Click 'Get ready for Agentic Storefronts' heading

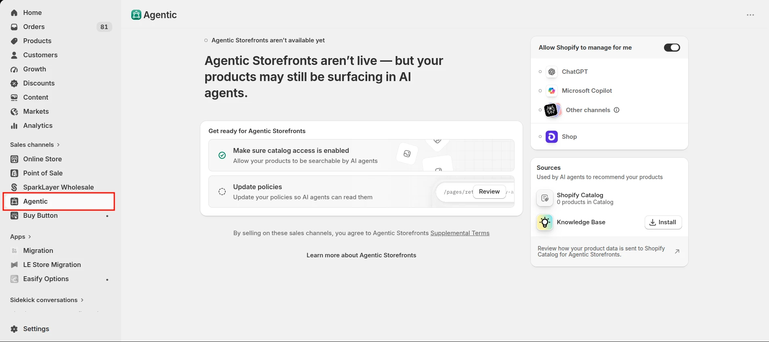tap(257, 131)
